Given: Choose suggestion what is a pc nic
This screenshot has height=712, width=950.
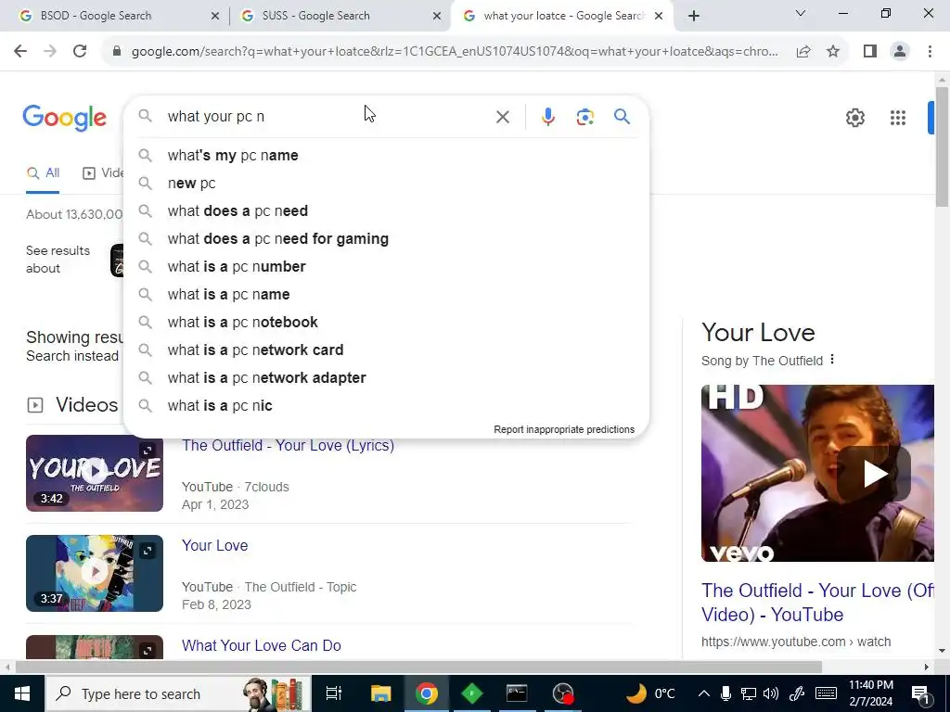Looking at the screenshot, I should (x=387, y=406).
